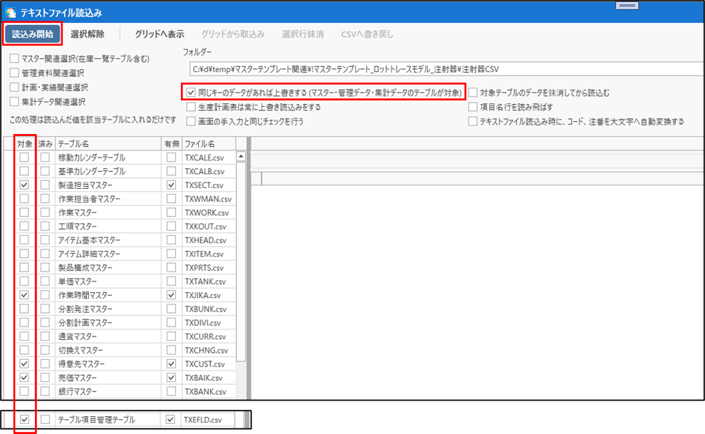The image size is (705, 434).
Task: Check 対象 box for アイテム基本マスター
Action: point(24,240)
